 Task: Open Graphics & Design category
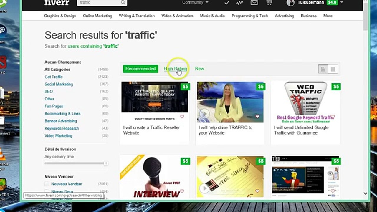60,16
